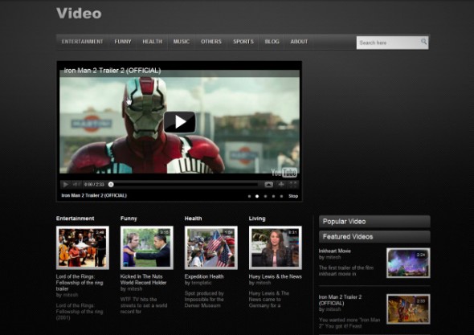474x335 pixels.
Task: Open the Entertainment menu item
Action: point(82,42)
